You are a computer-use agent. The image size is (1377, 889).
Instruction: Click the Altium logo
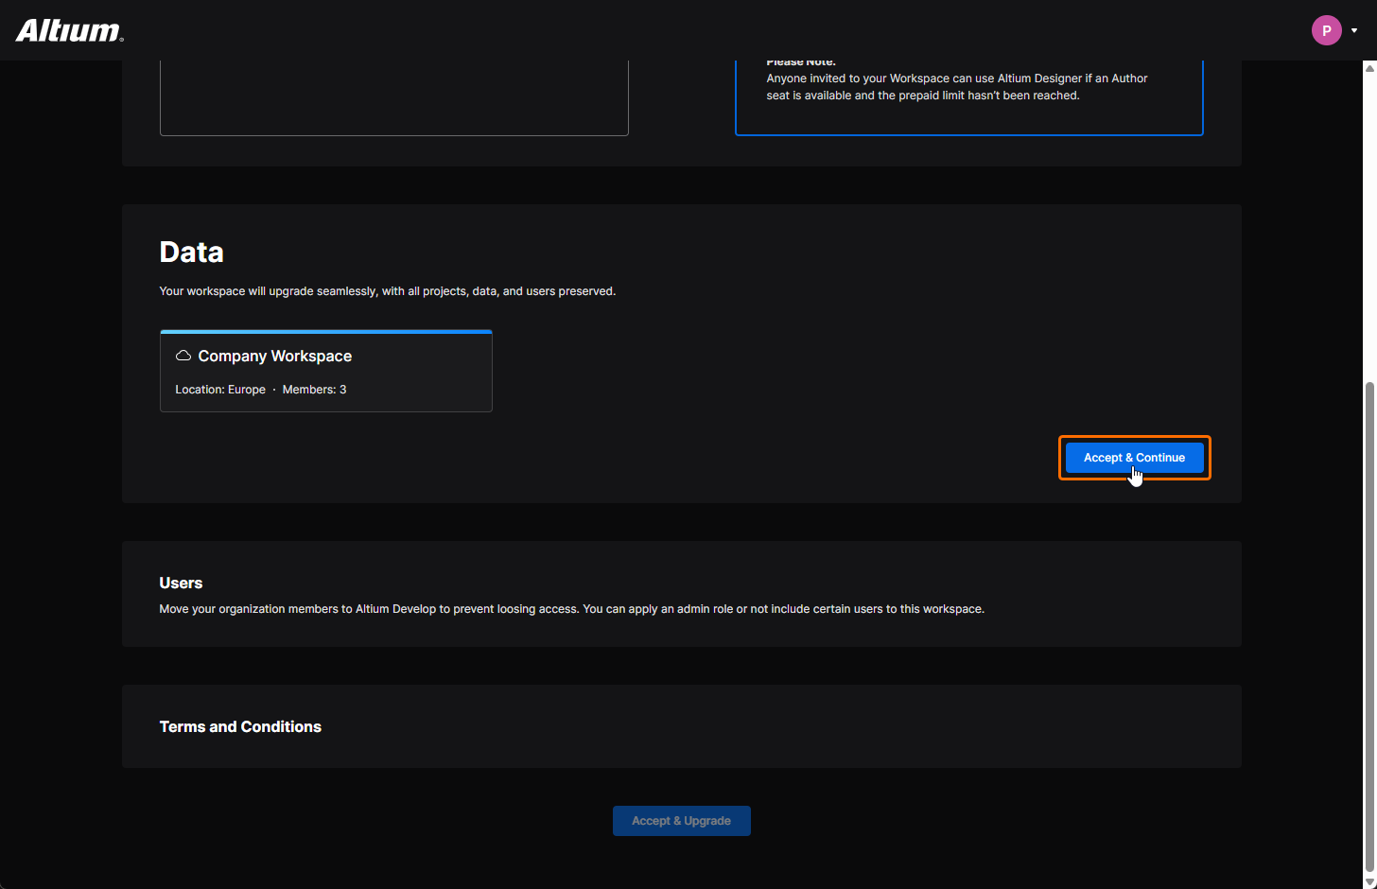(x=70, y=30)
